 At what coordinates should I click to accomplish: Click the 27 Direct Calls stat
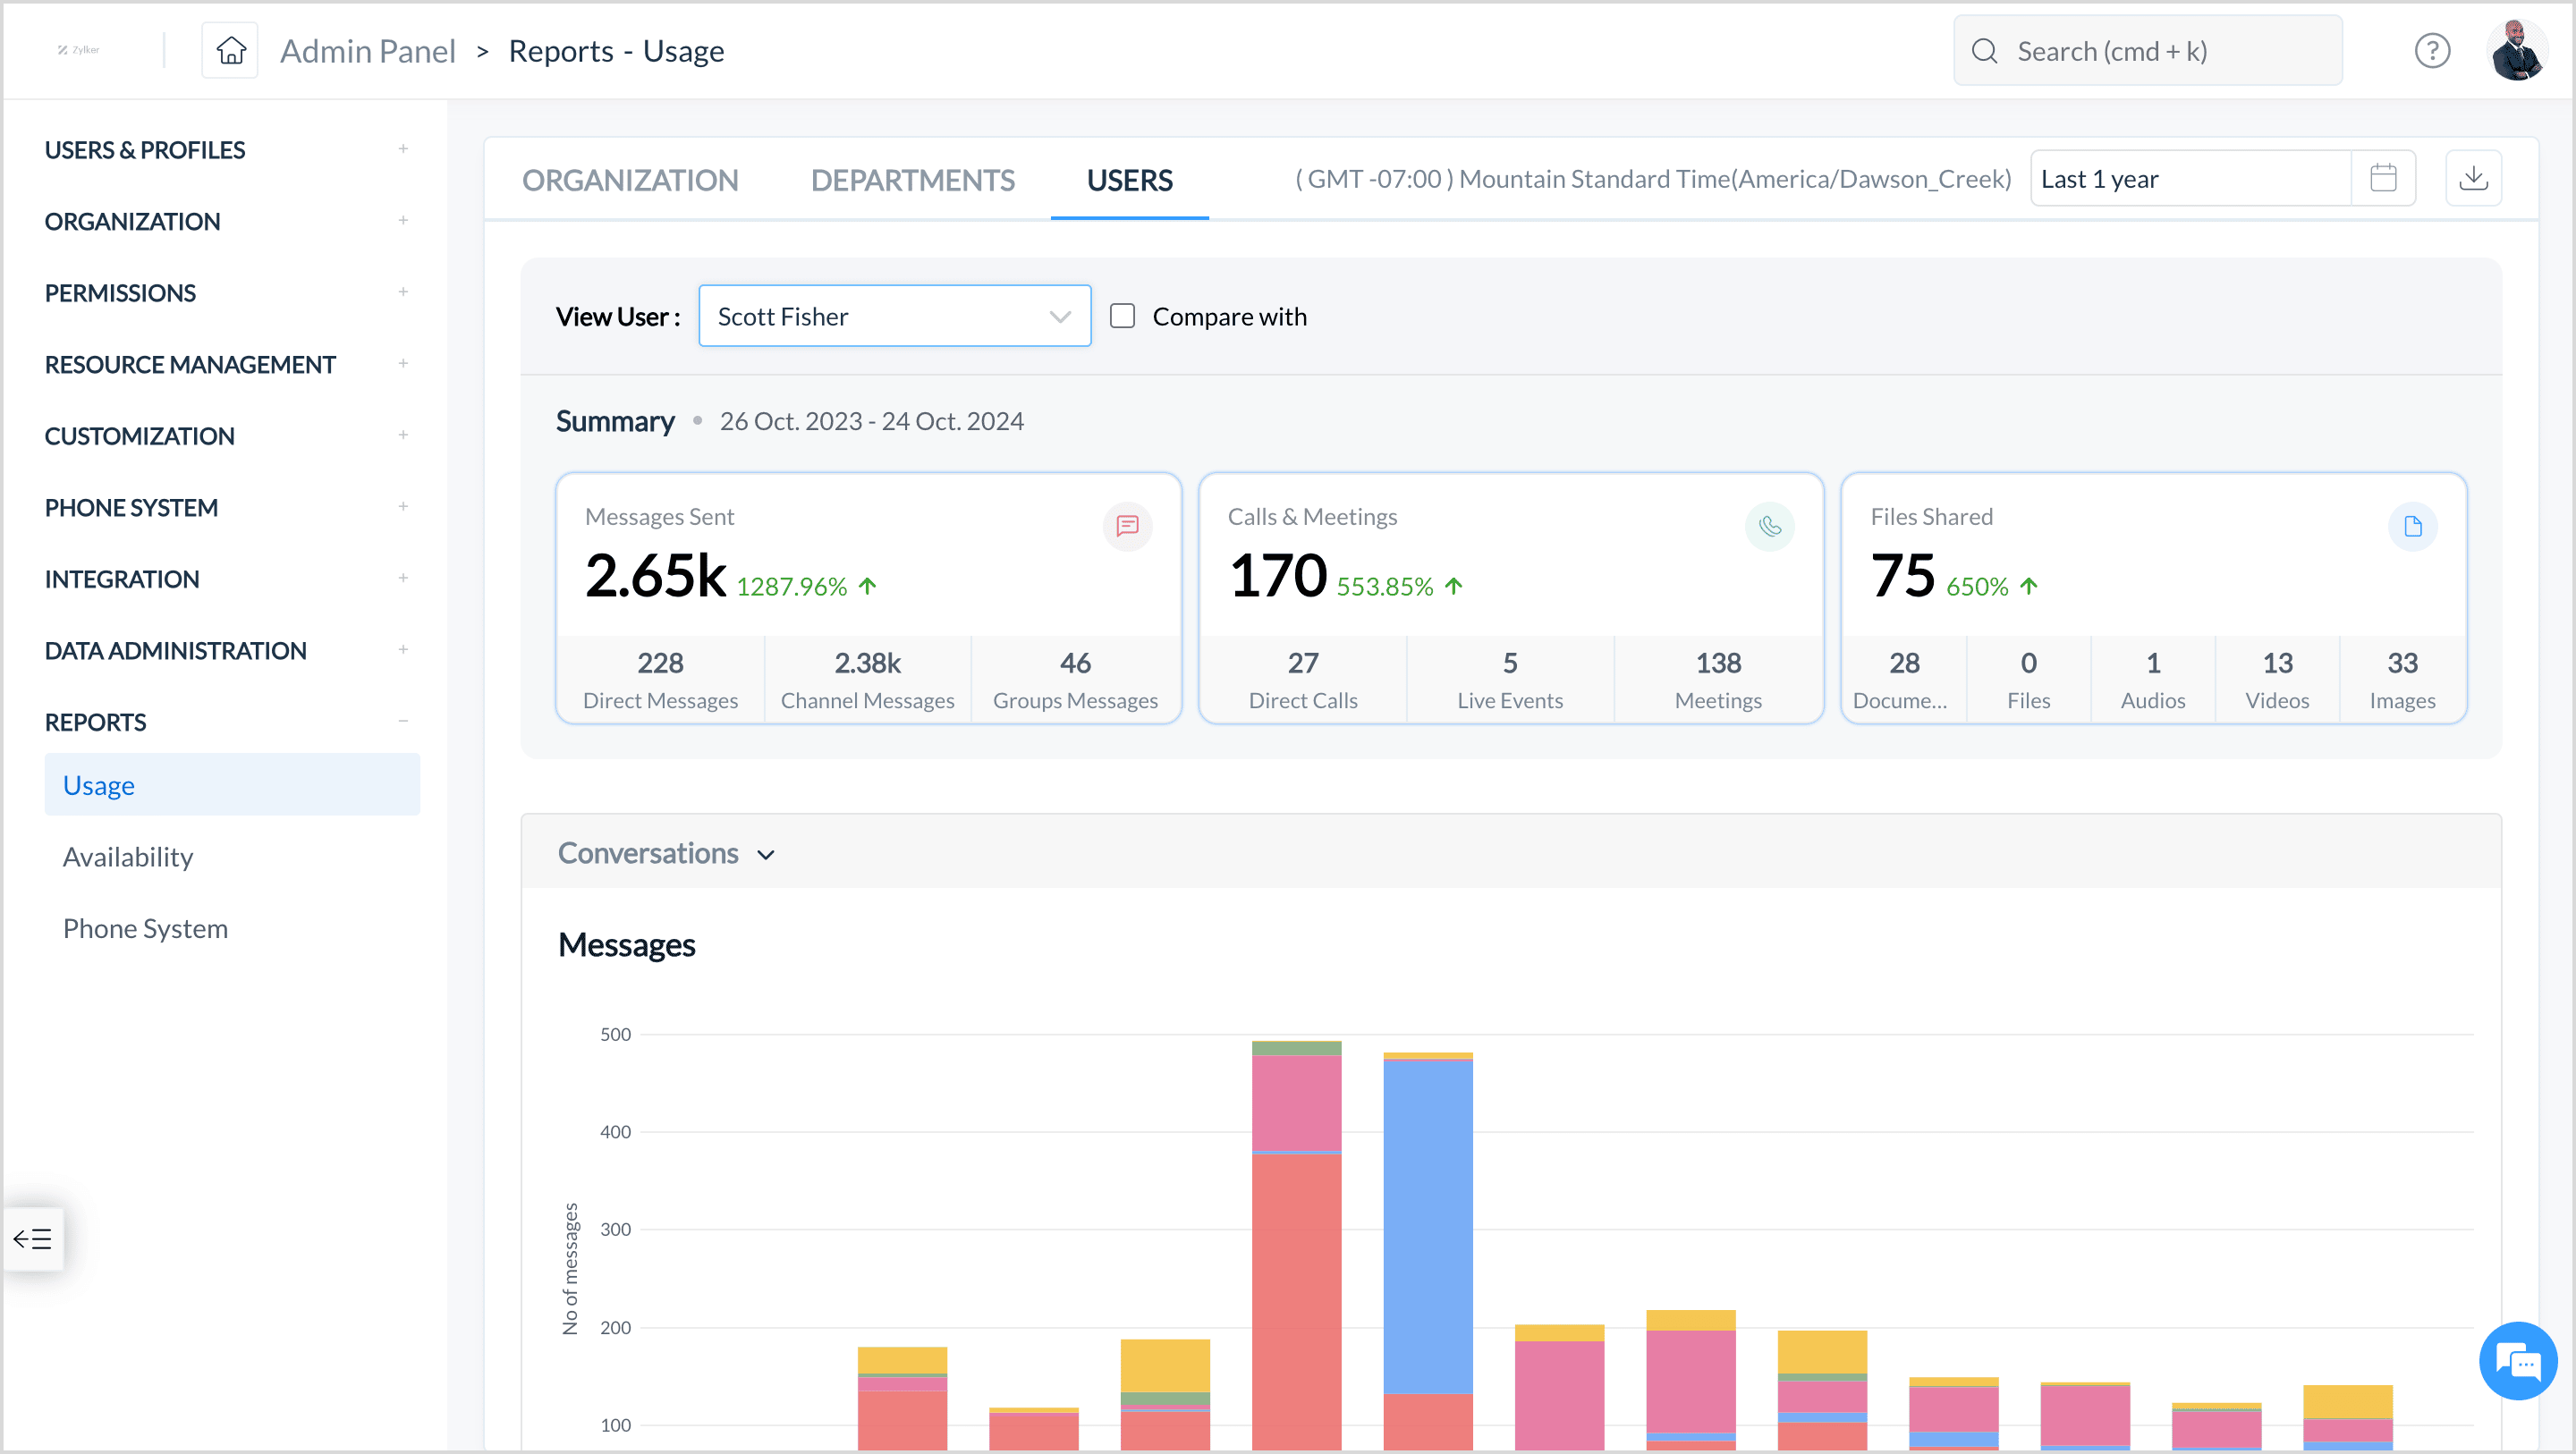coord(1302,679)
